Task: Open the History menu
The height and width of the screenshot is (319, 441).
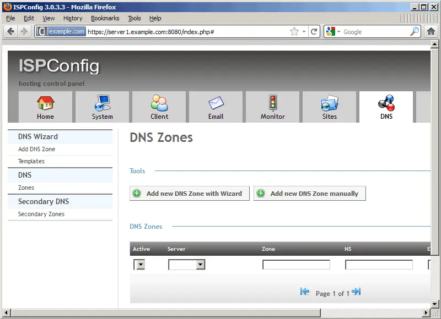Action: (73, 18)
